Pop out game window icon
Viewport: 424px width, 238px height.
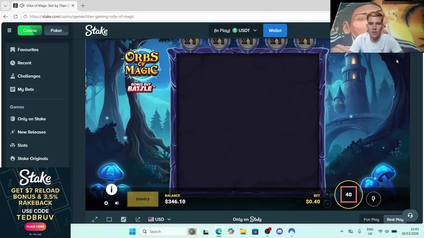click(138, 219)
